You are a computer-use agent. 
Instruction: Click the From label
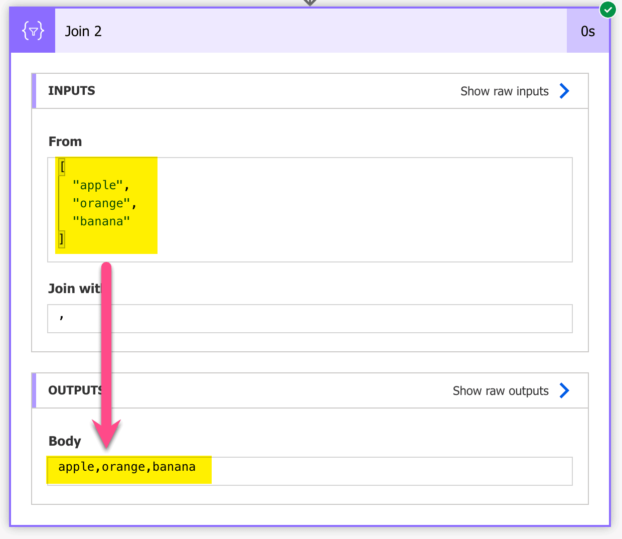[x=65, y=141]
